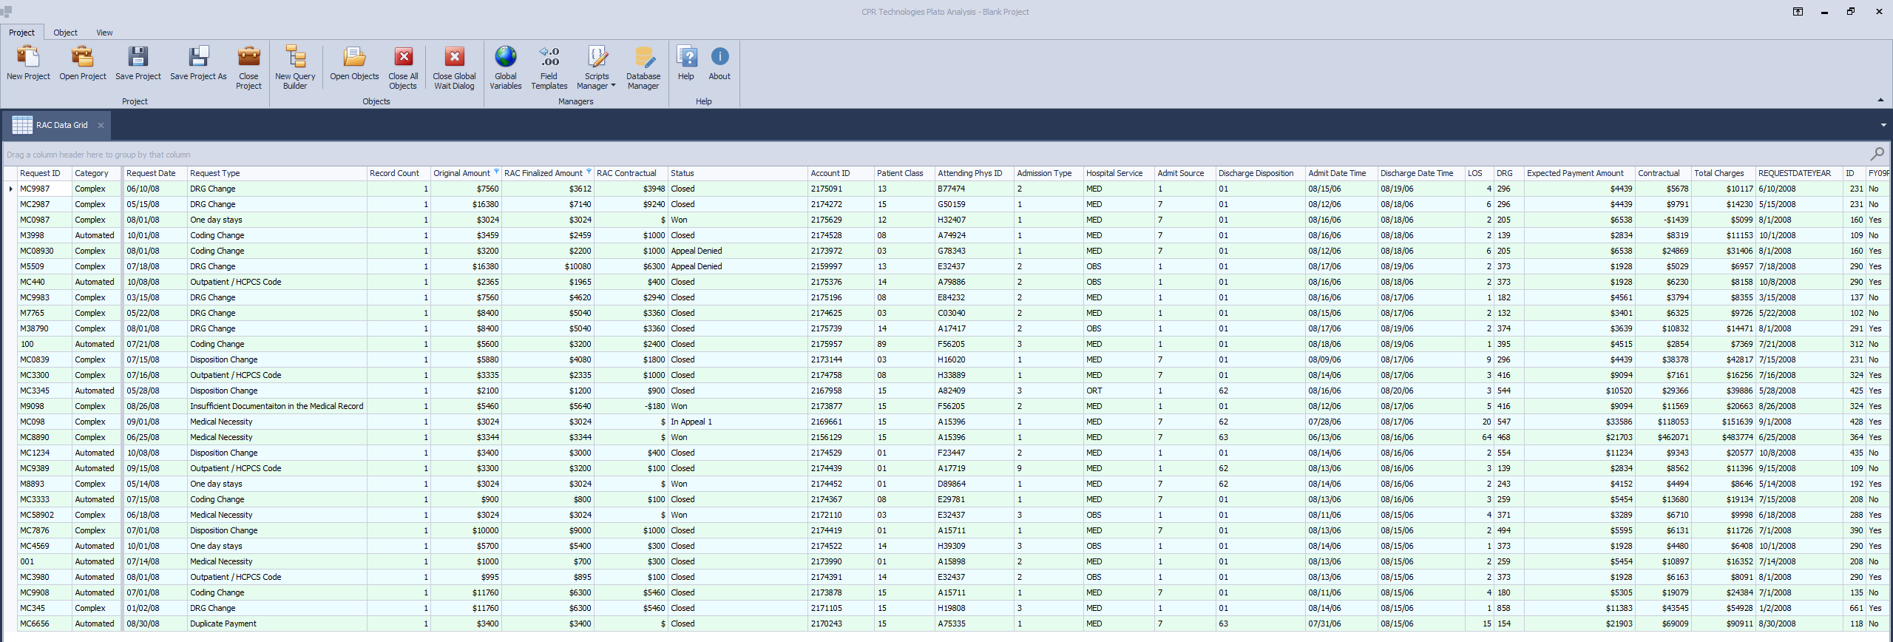Choose Save Project As
This screenshot has width=1893, height=642.
coord(198,64)
